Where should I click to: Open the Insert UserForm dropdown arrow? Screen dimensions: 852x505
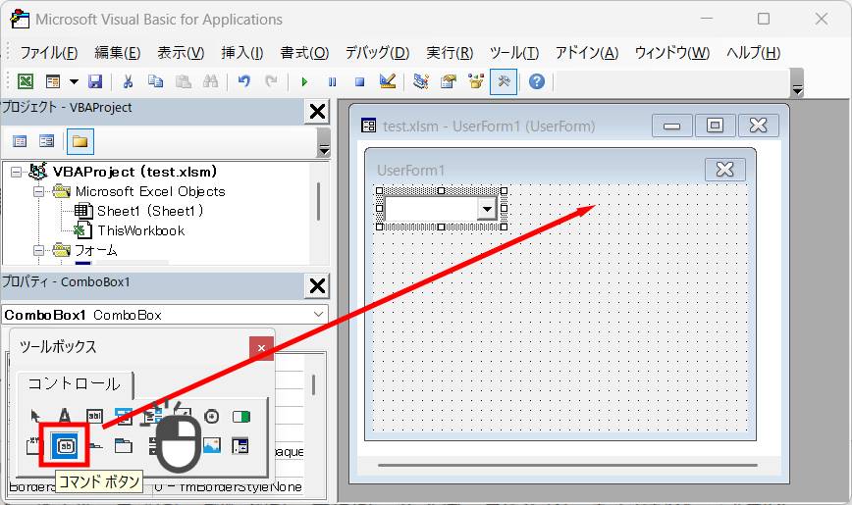pos(74,82)
